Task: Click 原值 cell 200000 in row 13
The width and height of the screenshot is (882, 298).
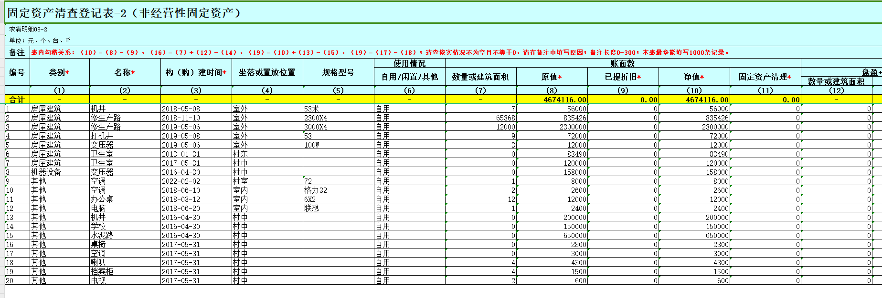Action: (x=552, y=217)
